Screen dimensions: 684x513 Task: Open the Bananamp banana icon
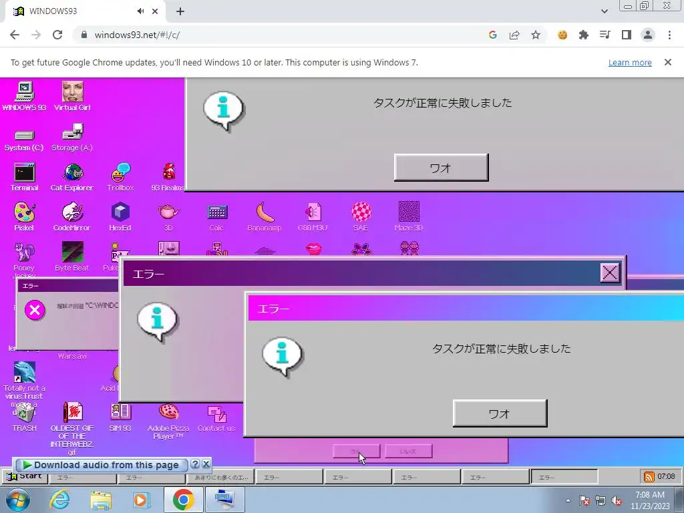pyautogui.click(x=265, y=217)
